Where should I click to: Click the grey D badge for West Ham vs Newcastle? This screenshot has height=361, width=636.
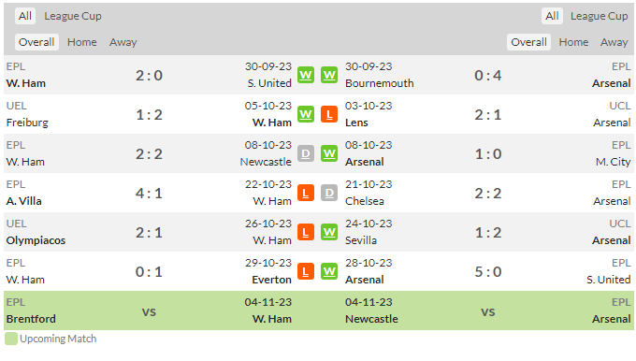click(x=306, y=153)
